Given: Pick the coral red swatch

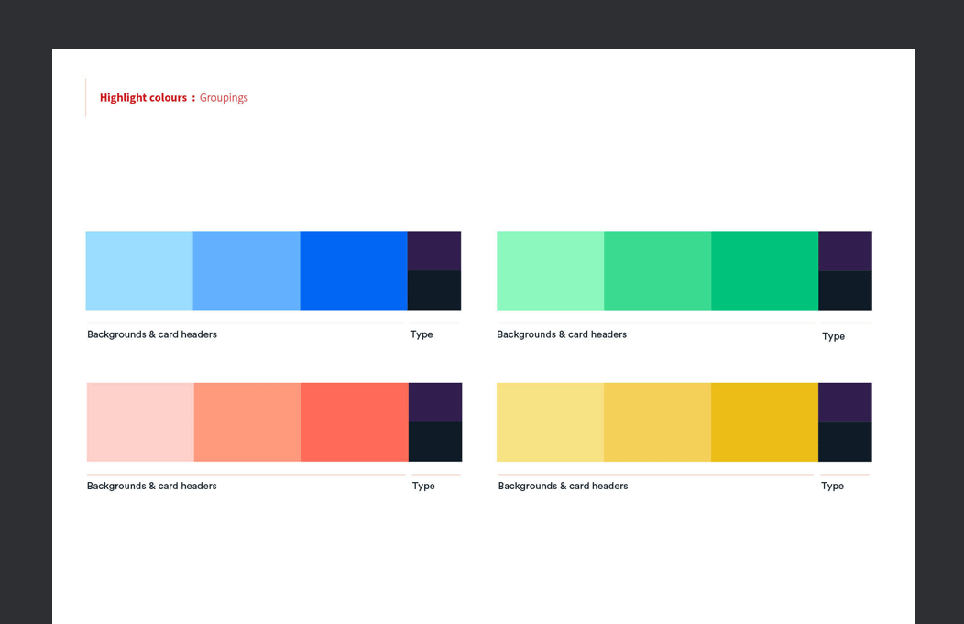Looking at the screenshot, I should click(x=355, y=421).
